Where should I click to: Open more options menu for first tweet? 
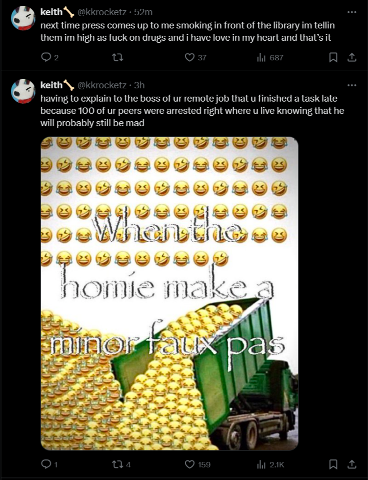click(x=352, y=12)
